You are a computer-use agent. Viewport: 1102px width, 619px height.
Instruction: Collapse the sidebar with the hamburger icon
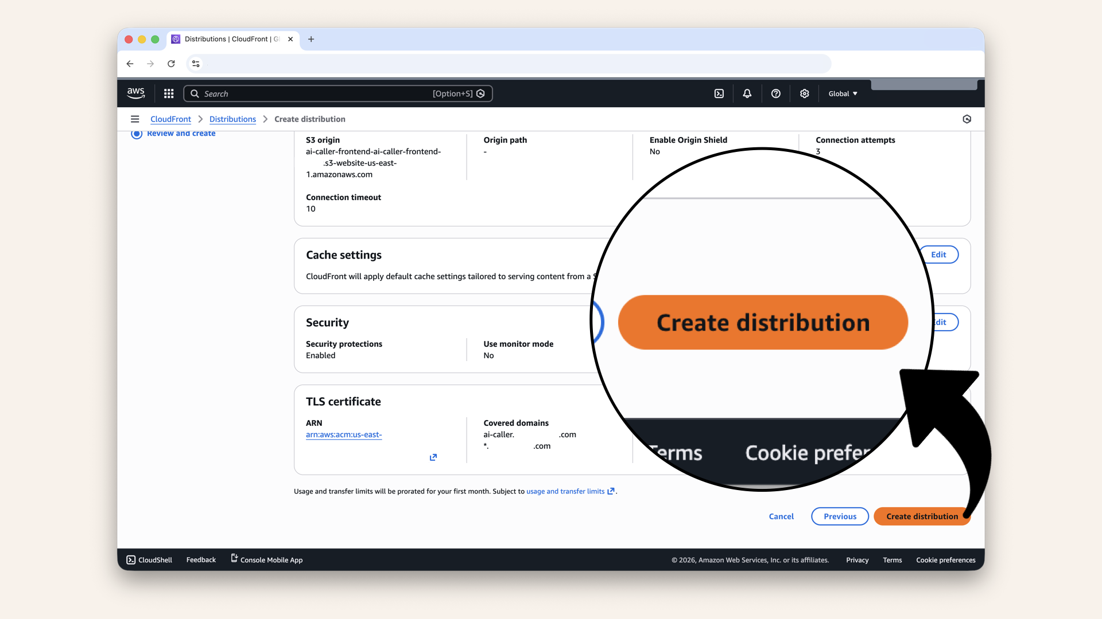pyautogui.click(x=135, y=119)
